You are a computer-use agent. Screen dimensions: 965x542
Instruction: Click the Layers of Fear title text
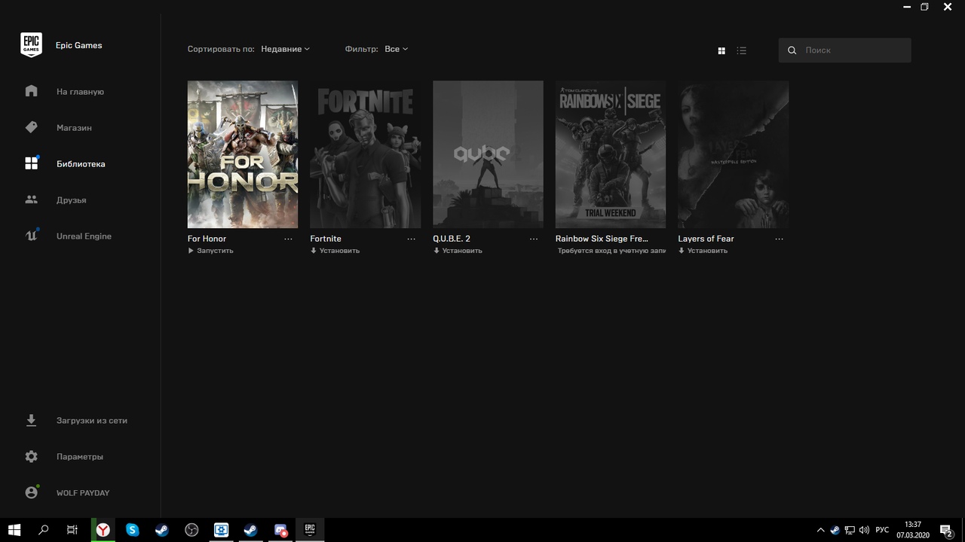pyautogui.click(x=706, y=239)
